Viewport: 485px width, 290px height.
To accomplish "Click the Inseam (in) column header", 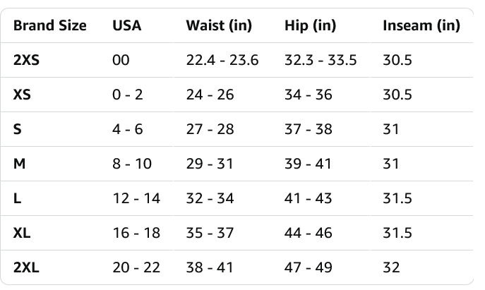I will (x=421, y=25).
